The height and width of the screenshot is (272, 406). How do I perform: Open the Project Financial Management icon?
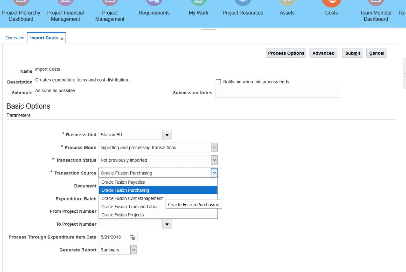pyautogui.click(x=65, y=3)
